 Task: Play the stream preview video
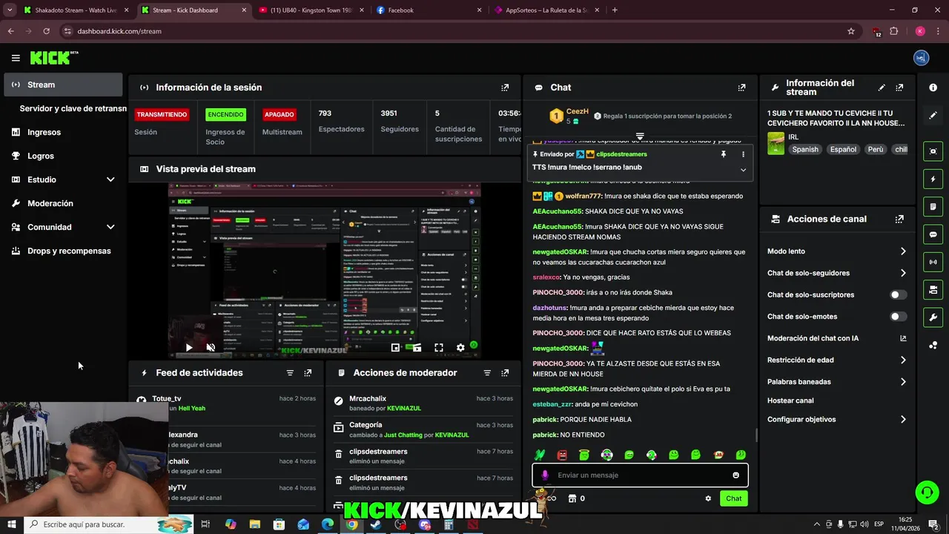(x=189, y=347)
